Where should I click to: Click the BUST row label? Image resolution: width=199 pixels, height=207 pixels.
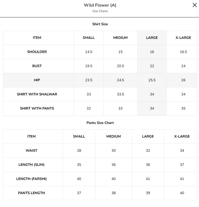tap(37, 66)
